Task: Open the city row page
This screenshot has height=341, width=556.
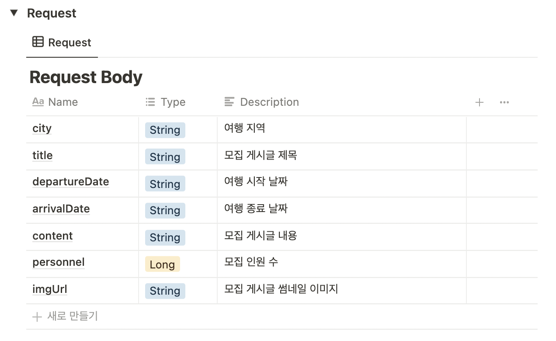Action: 42,129
